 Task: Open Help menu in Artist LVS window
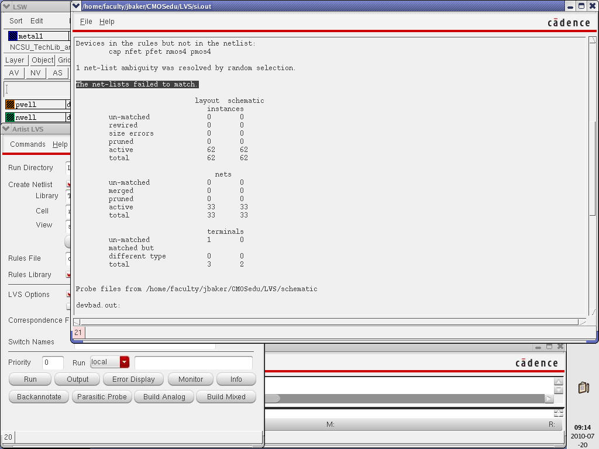(60, 144)
